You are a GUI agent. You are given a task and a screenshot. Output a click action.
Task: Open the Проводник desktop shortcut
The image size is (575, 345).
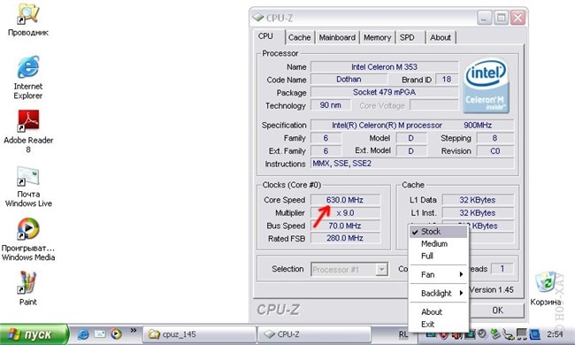pyautogui.click(x=28, y=19)
